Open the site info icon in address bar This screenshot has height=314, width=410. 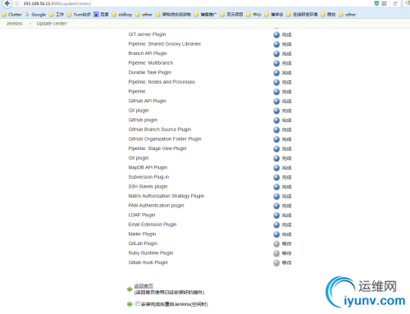tap(17, 3)
